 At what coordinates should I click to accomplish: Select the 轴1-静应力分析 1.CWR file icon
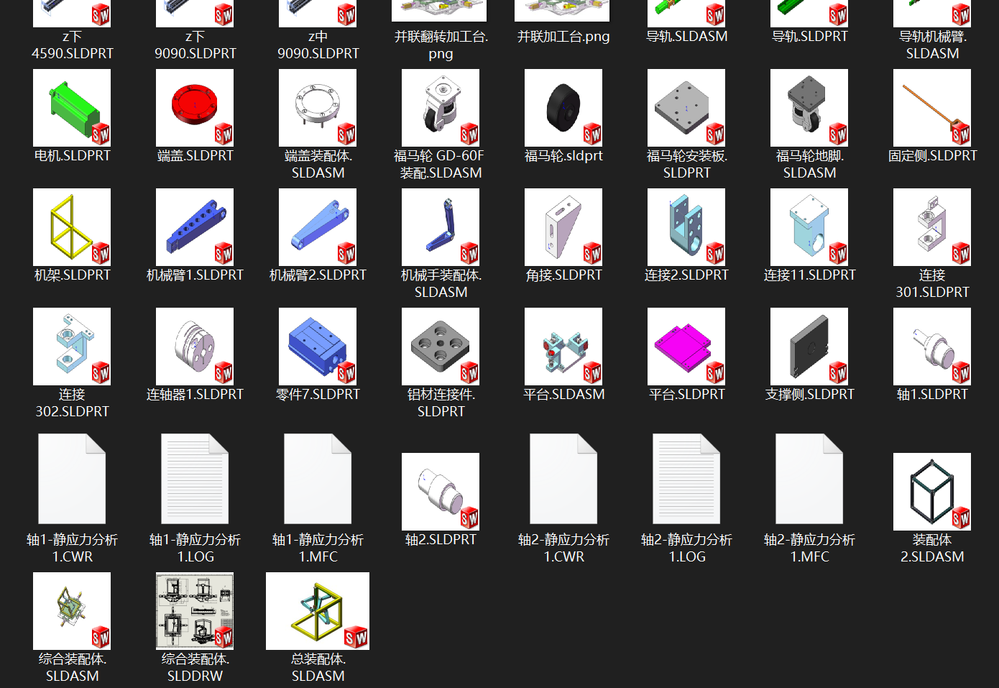pos(72,479)
